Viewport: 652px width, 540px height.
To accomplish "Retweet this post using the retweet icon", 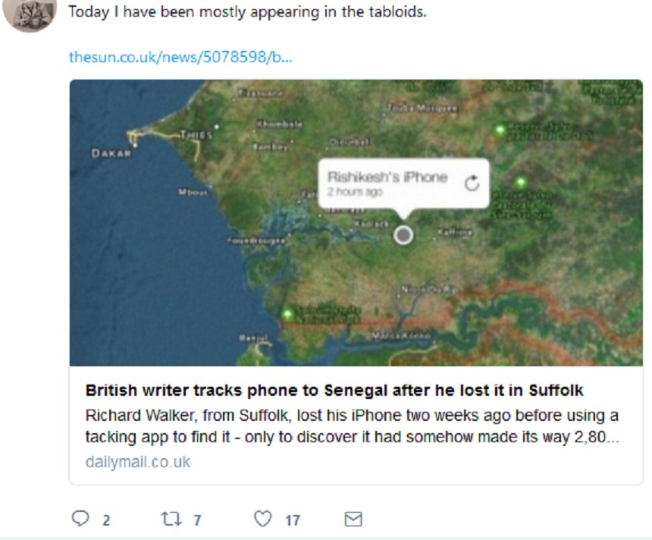I will pos(171,519).
